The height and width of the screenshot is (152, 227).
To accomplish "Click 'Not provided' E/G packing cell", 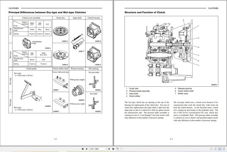I will point(94,72).
